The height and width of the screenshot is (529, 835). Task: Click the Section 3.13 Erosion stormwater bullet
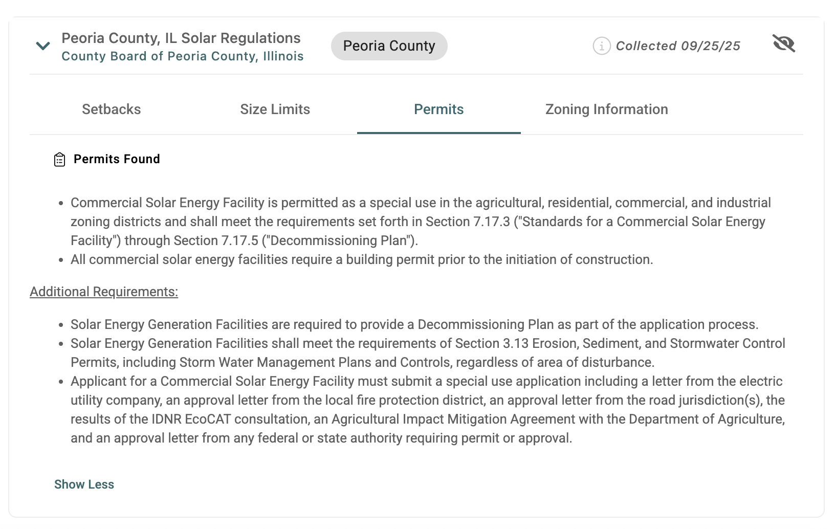point(427,353)
